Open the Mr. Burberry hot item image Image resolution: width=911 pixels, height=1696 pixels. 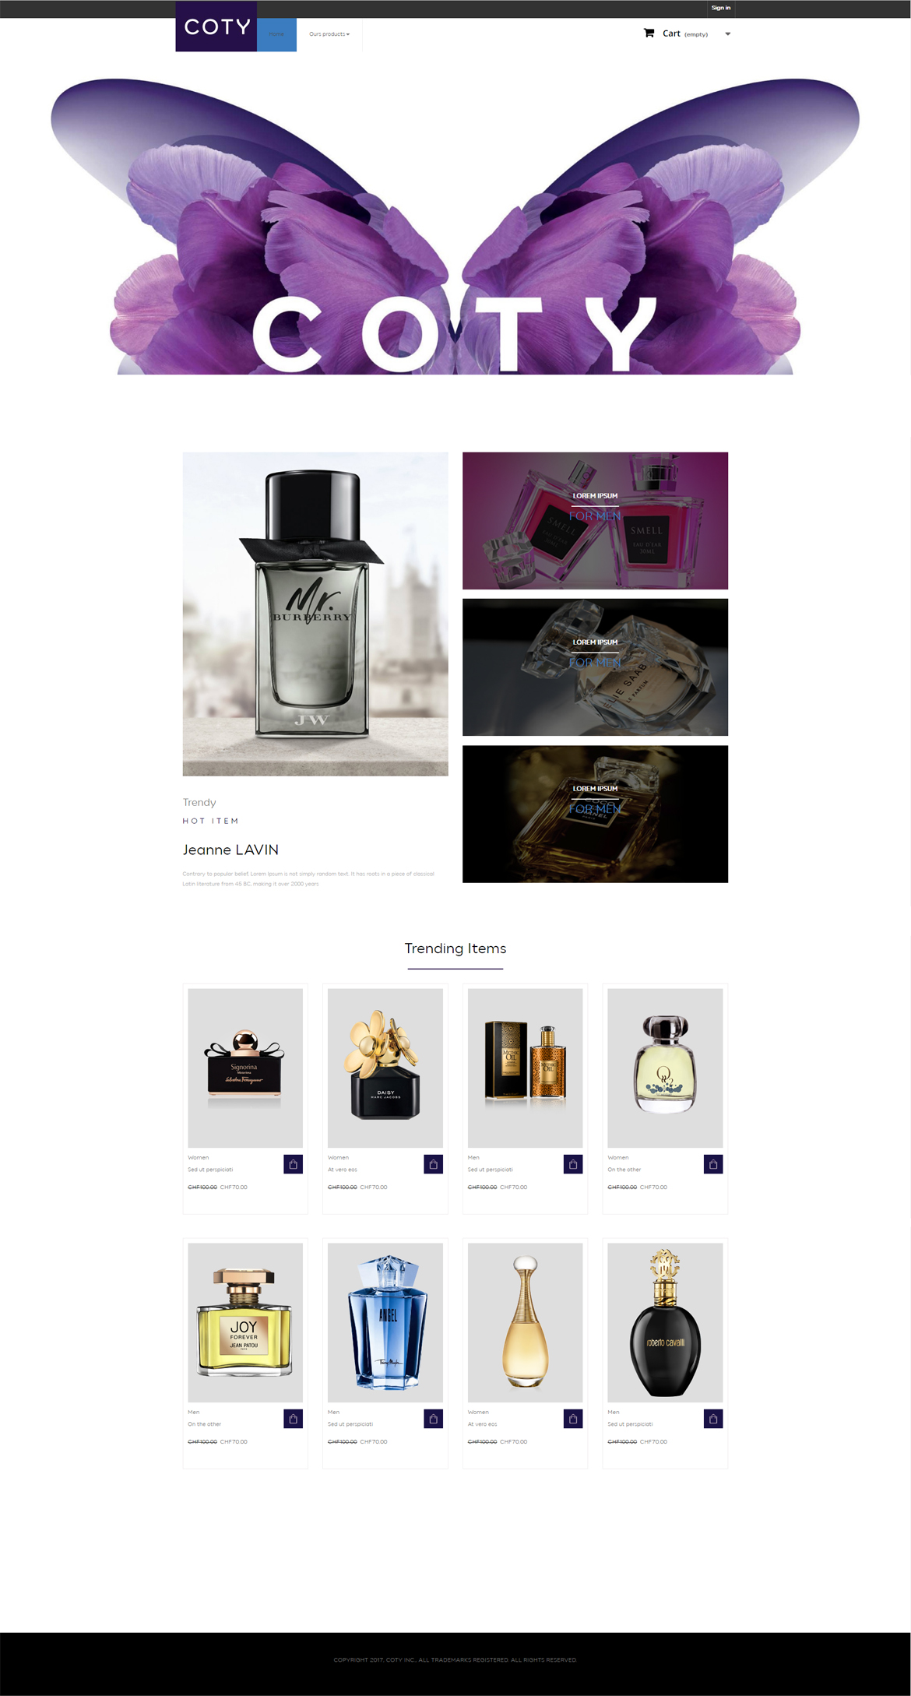click(x=315, y=614)
